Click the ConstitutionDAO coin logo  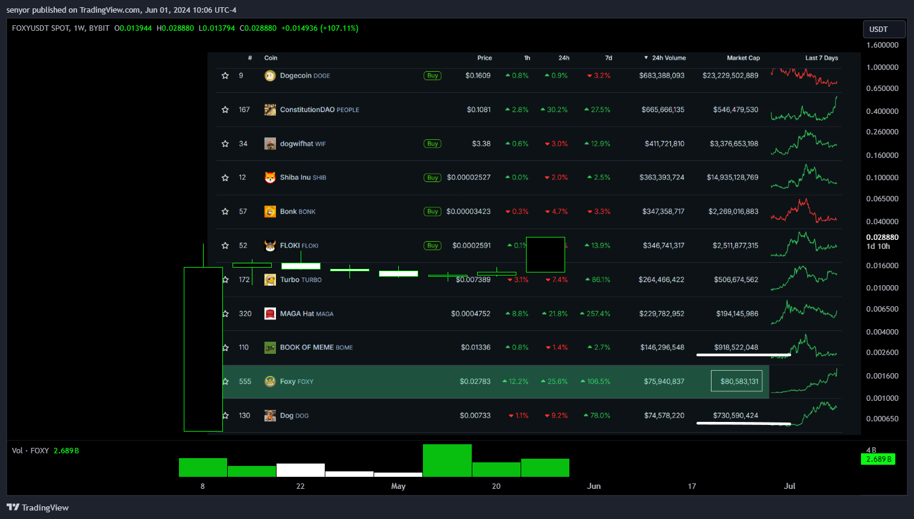270,110
